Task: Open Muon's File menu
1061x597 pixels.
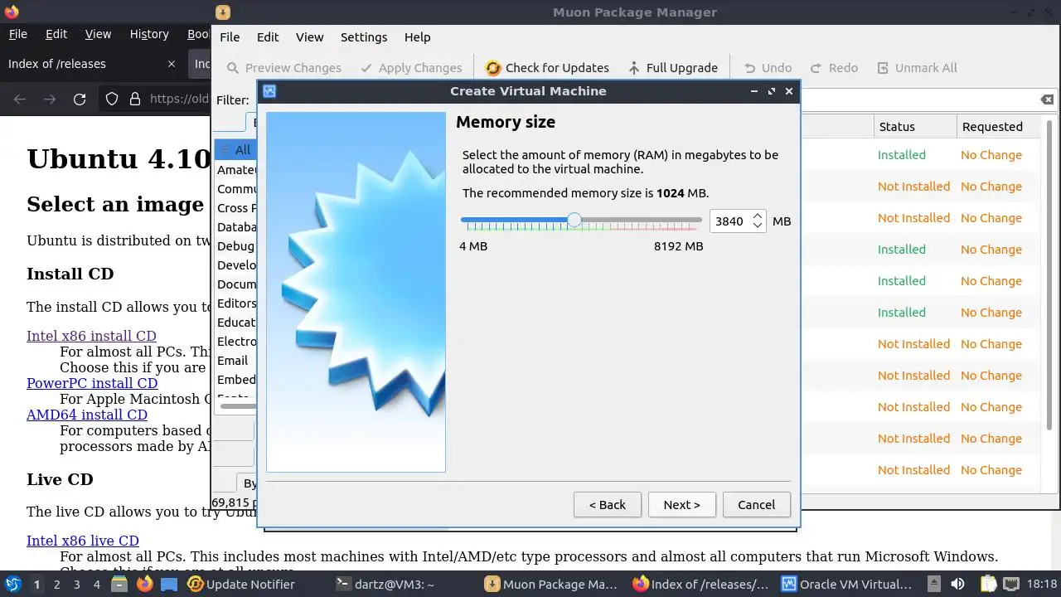Action: pyautogui.click(x=230, y=36)
